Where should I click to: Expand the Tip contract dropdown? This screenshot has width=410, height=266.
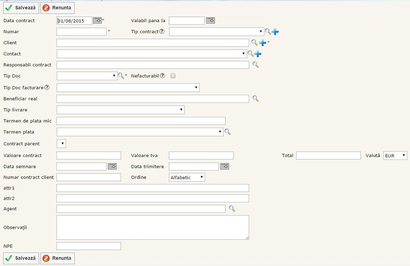point(216,32)
